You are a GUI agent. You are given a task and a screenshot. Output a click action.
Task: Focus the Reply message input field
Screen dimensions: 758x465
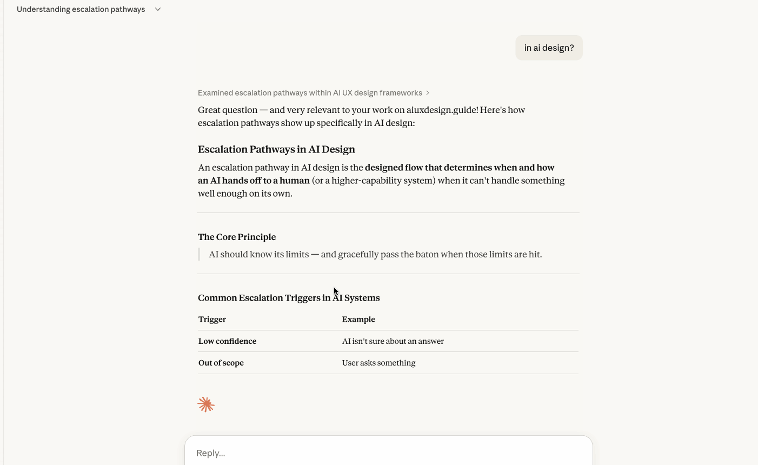point(389,453)
